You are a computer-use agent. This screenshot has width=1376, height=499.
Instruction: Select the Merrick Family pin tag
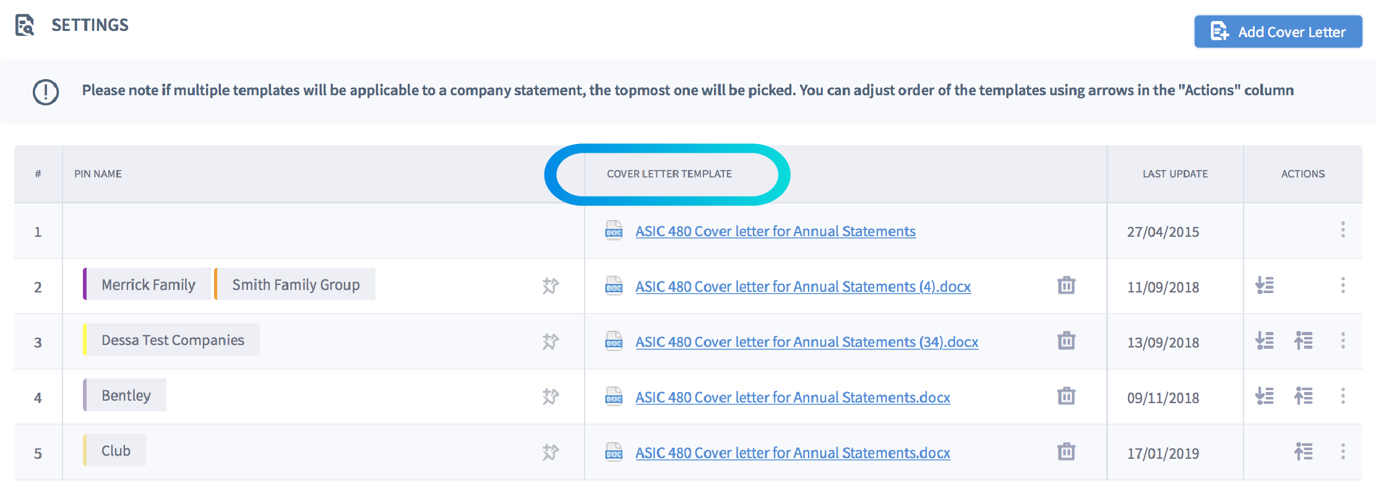[x=147, y=284]
